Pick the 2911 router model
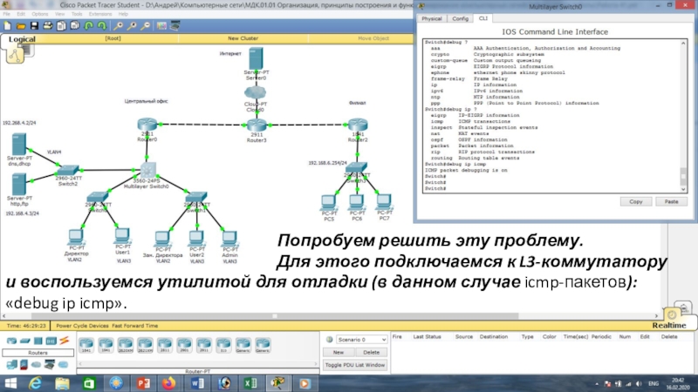698x392 pixels. click(204, 345)
